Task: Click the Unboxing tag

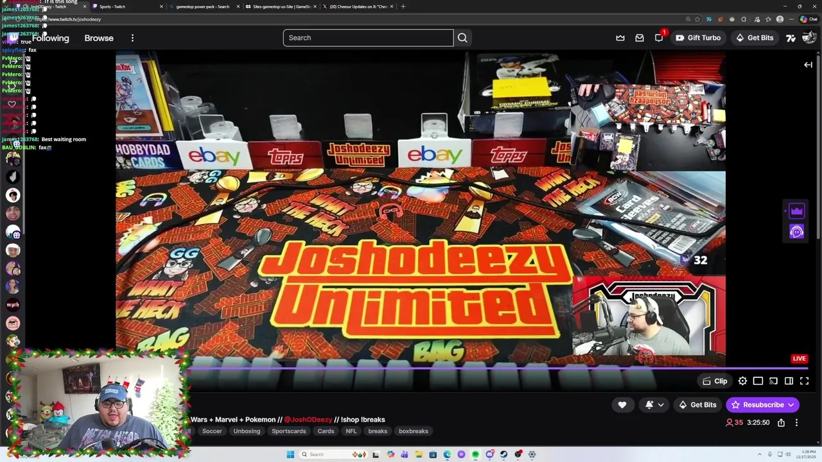Action: (x=247, y=431)
